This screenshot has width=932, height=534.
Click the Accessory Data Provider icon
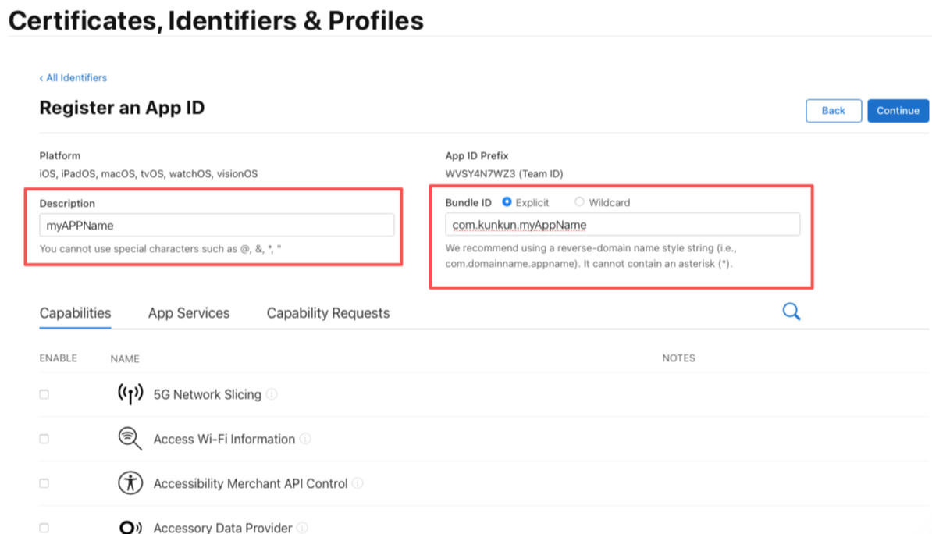(130, 527)
